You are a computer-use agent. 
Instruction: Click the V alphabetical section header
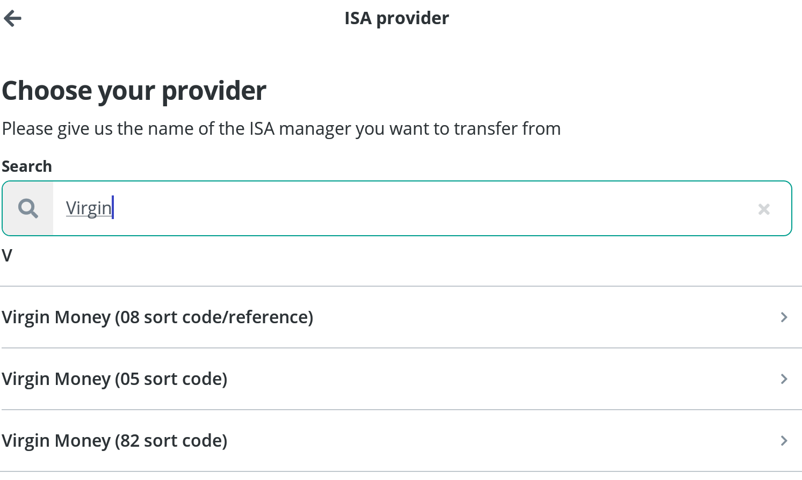(x=7, y=256)
